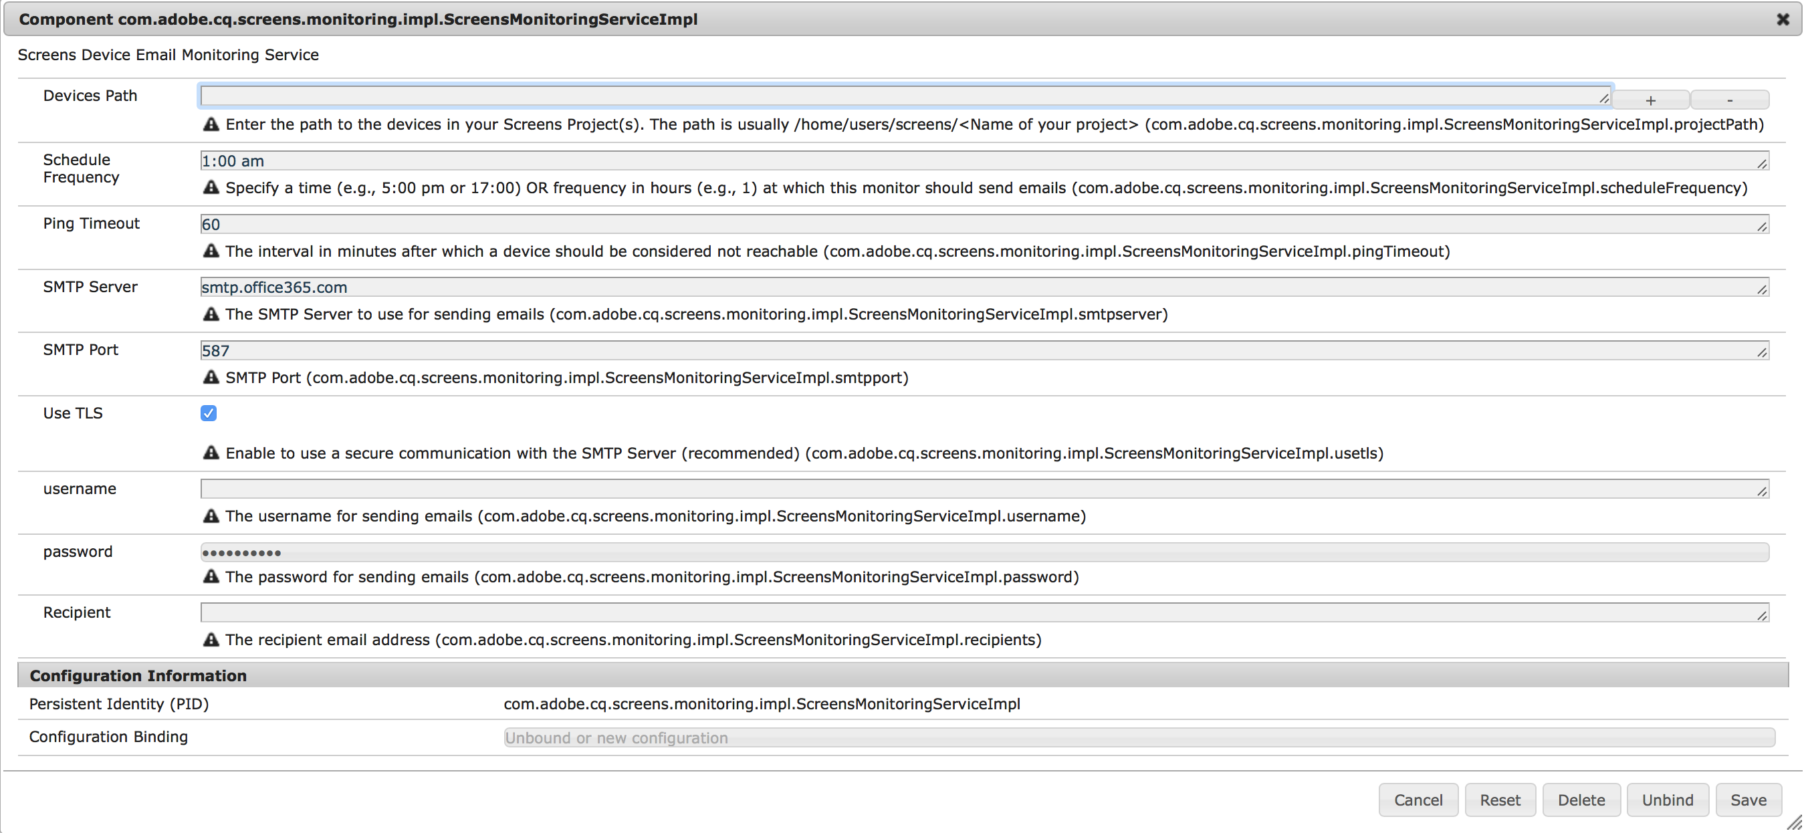The image size is (1804, 833).
Task: Click the warning icon beside SMTP Server description
Action: (x=211, y=314)
